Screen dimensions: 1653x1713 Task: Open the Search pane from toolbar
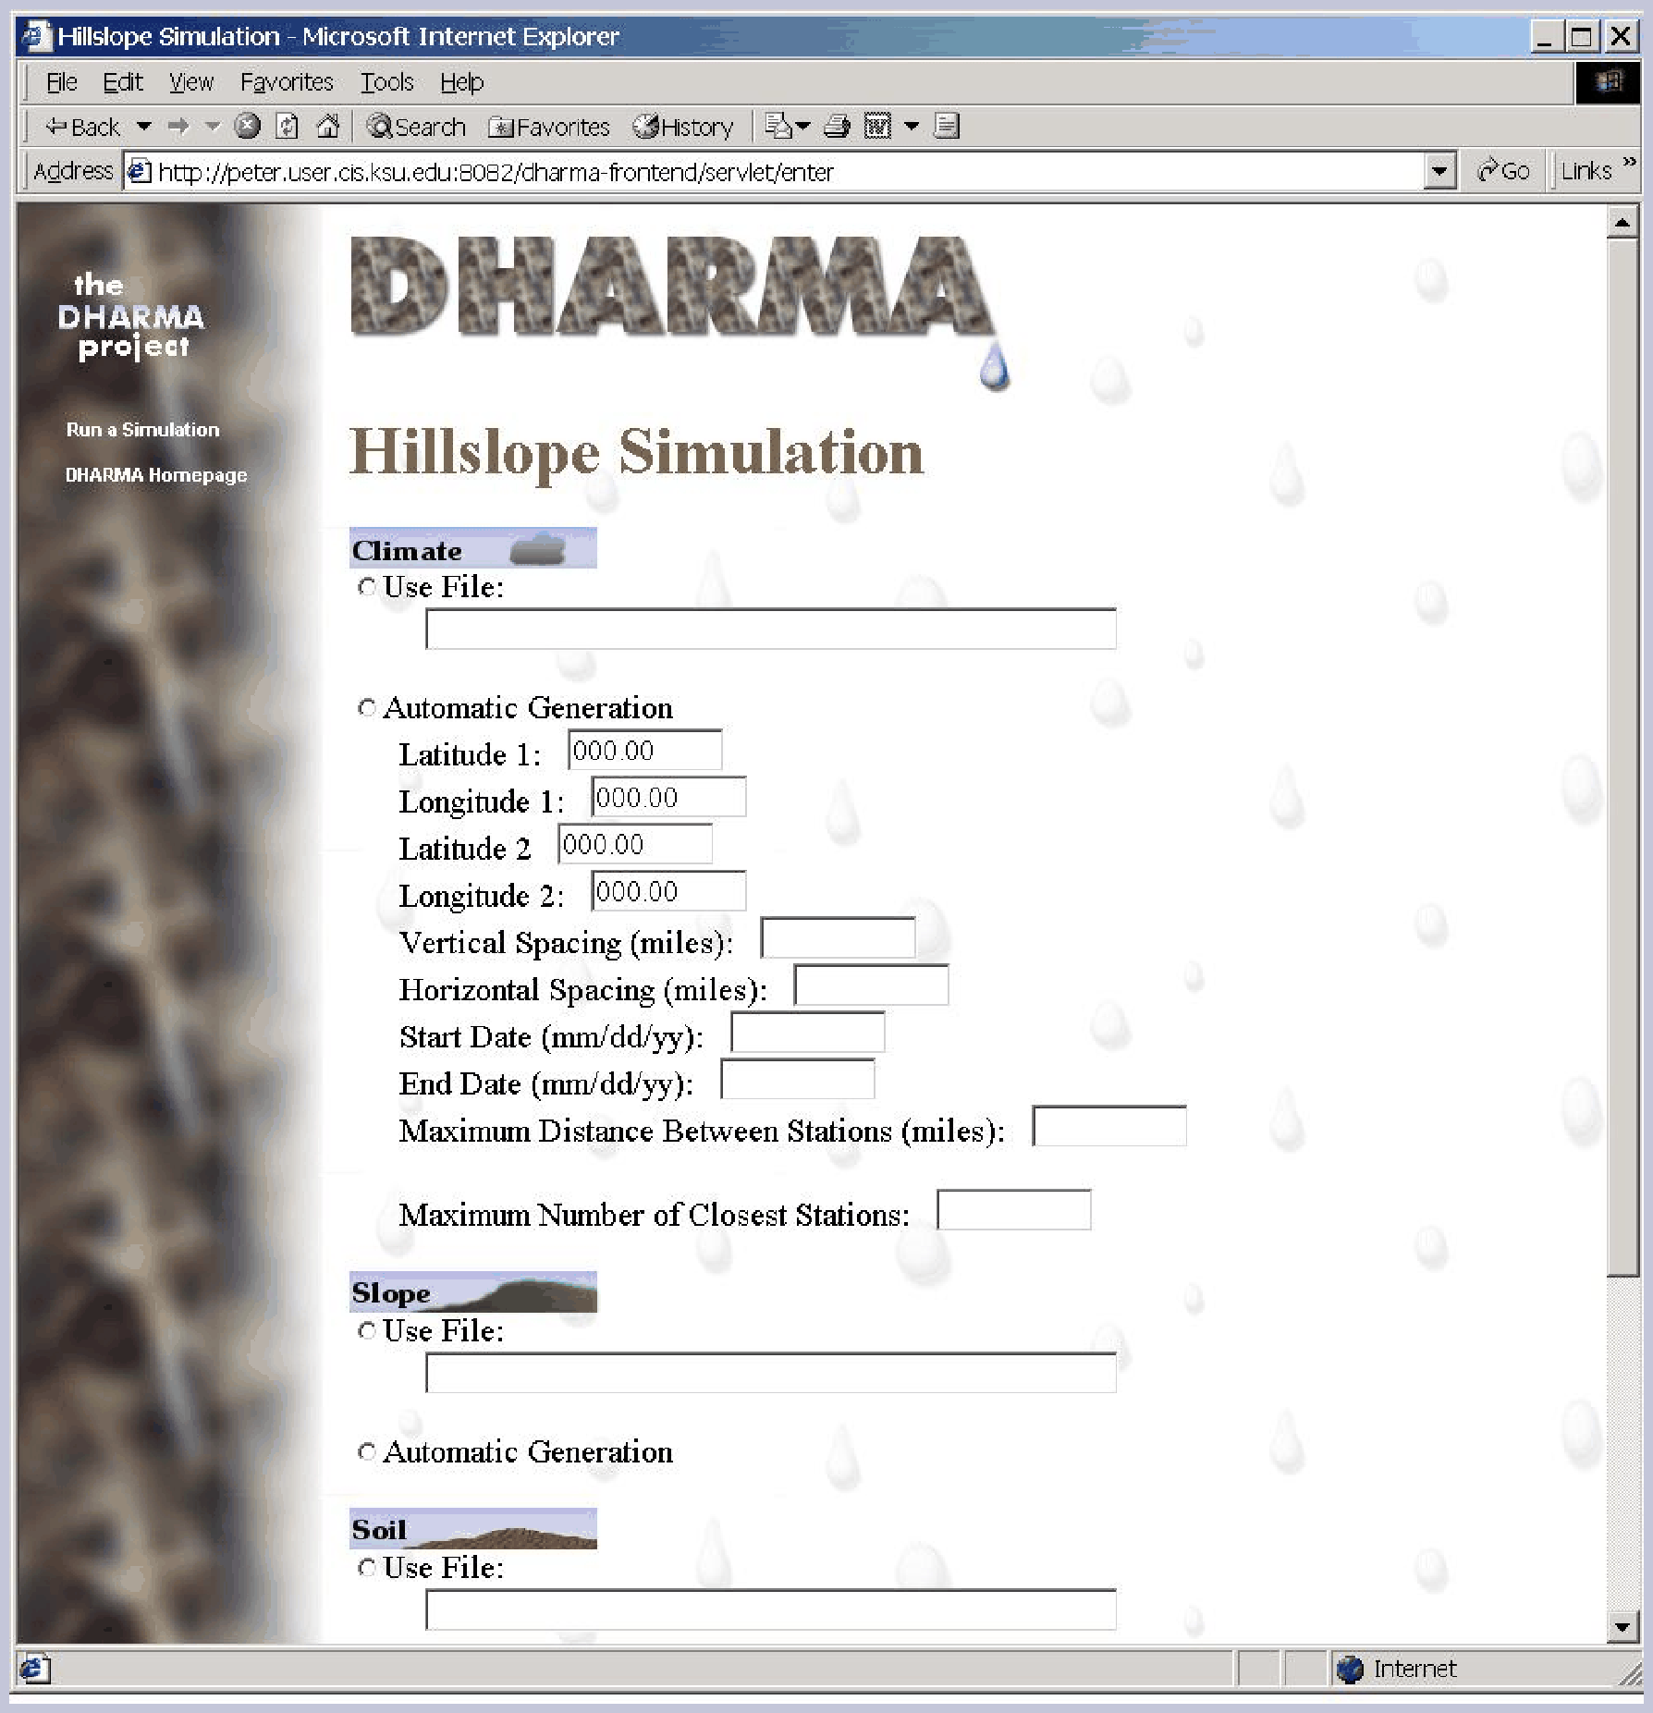click(417, 127)
